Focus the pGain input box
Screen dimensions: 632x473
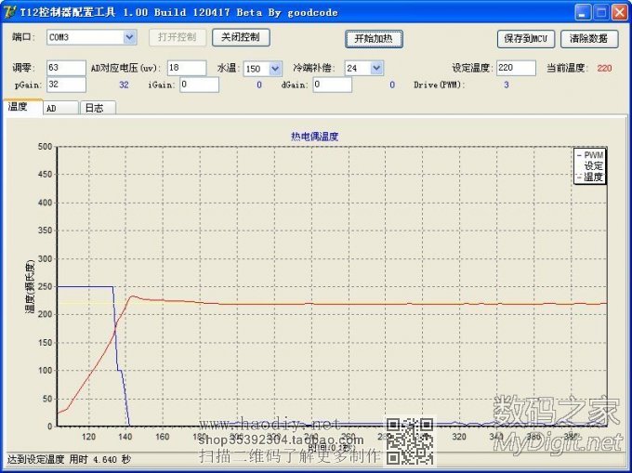(65, 85)
